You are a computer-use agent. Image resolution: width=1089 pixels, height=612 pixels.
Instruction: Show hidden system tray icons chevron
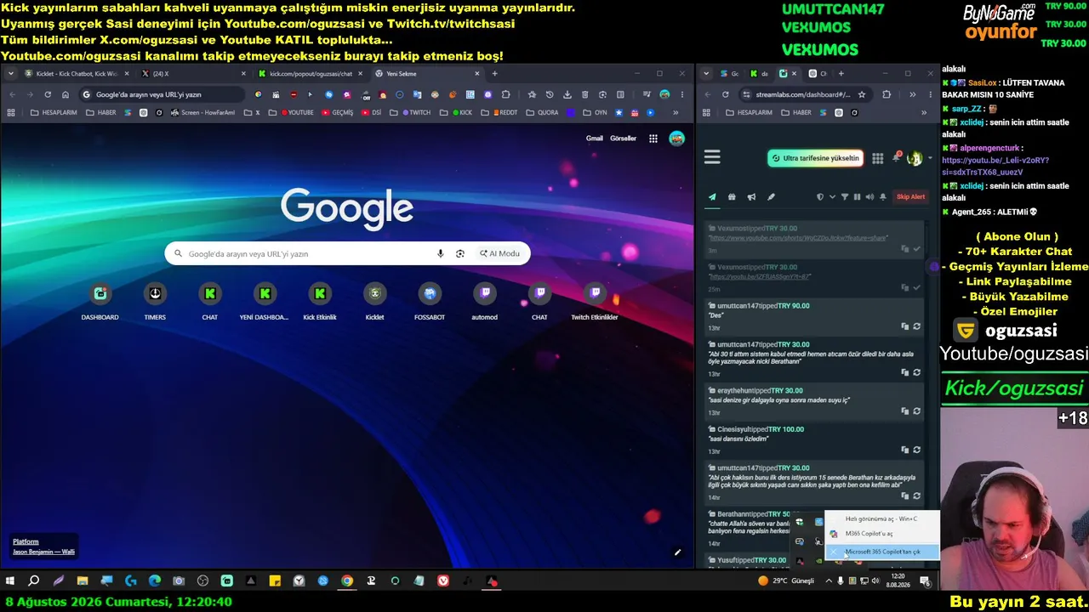point(829,581)
